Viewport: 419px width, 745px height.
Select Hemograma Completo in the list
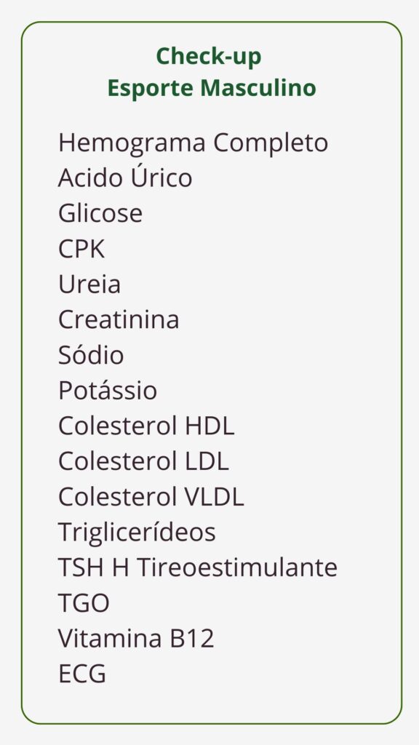coord(193,143)
